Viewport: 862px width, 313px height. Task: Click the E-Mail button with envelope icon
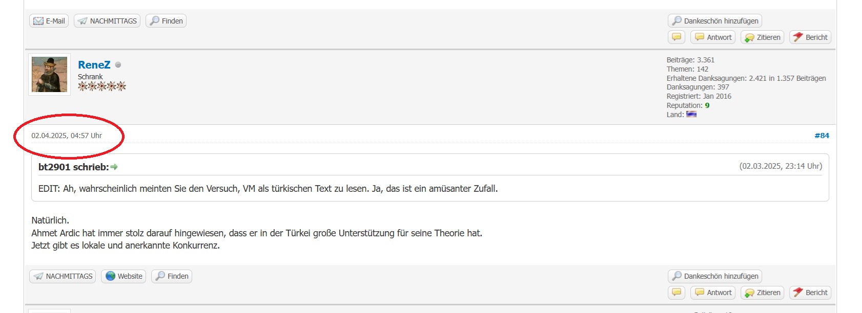[x=49, y=21]
